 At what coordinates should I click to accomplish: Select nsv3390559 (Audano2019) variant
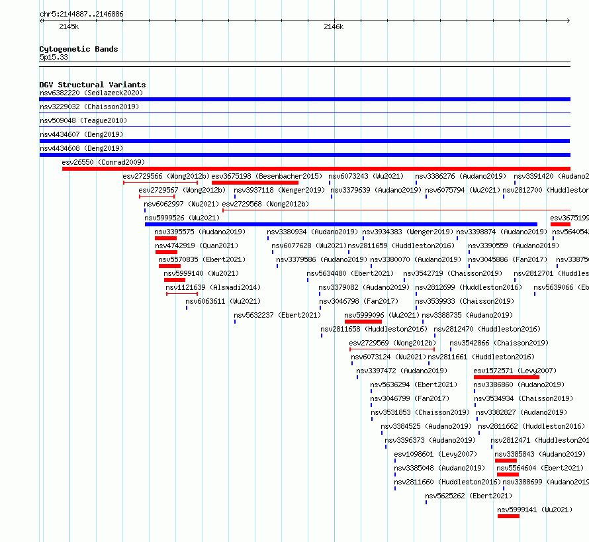(514, 246)
